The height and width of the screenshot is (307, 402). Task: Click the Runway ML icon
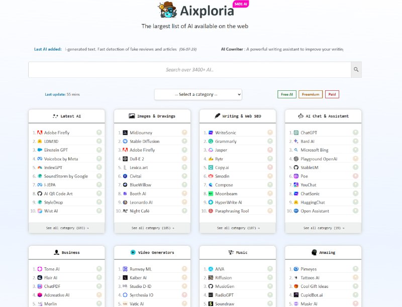(x=125, y=269)
